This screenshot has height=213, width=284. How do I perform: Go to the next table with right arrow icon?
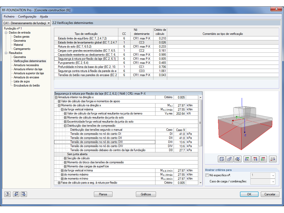pyautogui.click(x=24, y=194)
